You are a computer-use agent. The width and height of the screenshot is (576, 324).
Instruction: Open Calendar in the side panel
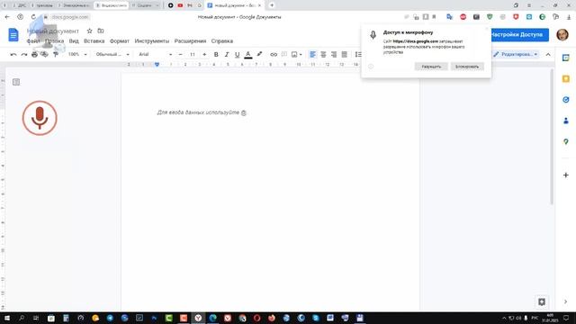[566, 58]
